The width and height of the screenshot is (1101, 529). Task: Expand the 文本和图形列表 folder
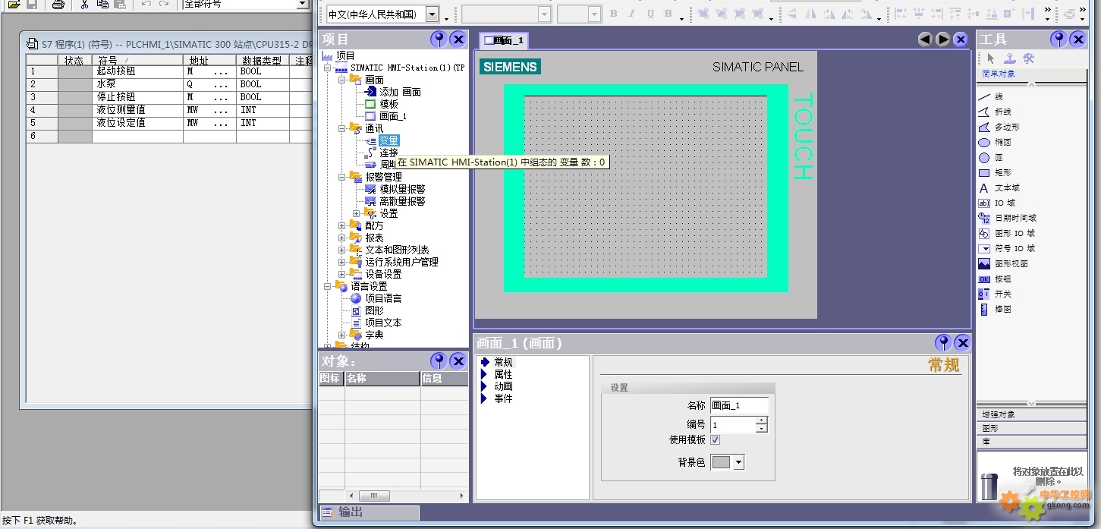pos(341,250)
